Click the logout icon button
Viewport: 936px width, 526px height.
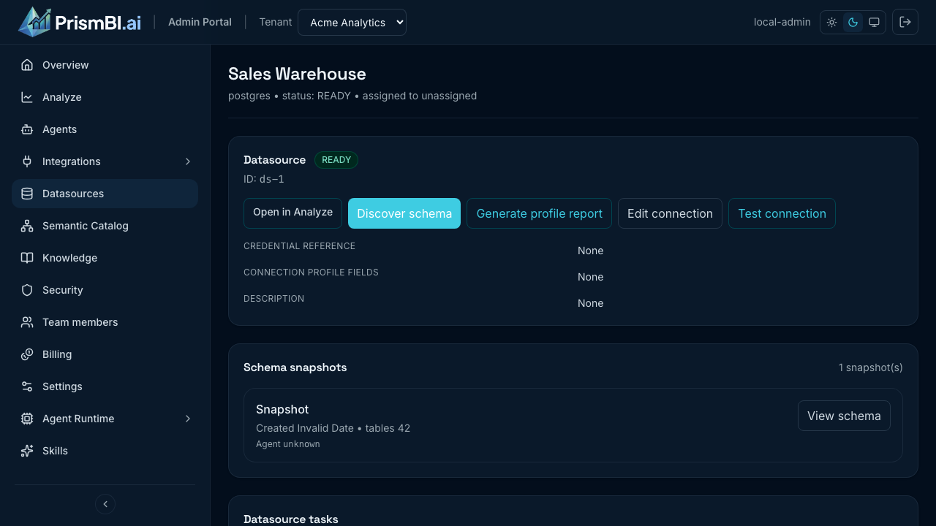pos(905,22)
